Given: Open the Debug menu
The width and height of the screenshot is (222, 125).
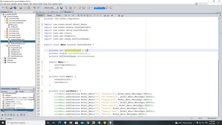Looking at the screenshot, I should (35, 4).
